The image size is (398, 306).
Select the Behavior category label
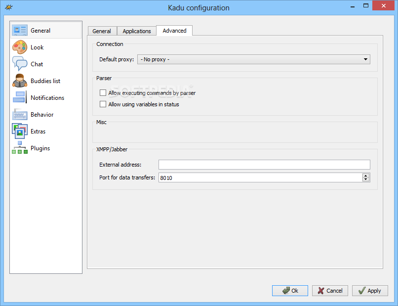pos(42,115)
